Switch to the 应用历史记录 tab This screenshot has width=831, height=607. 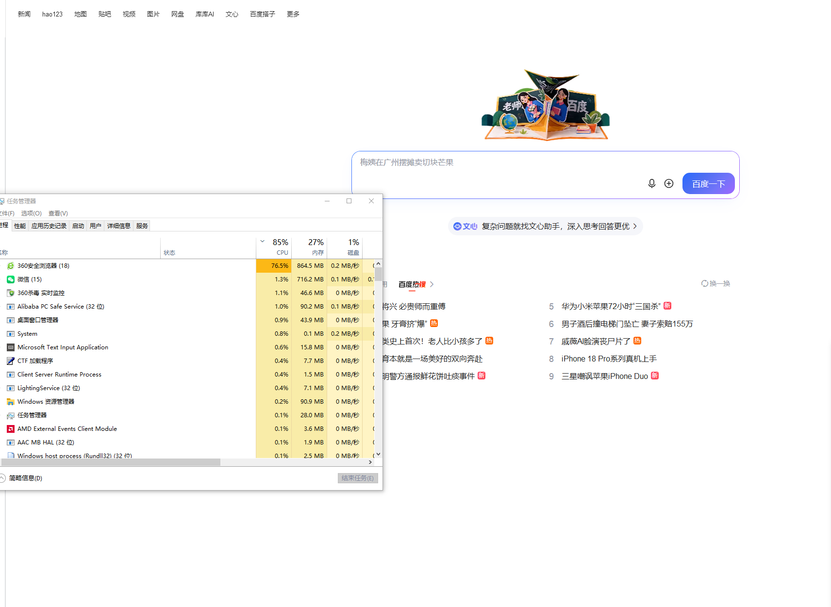(x=49, y=226)
